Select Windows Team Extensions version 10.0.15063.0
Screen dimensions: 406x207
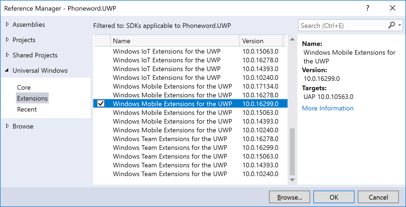click(190, 156)
